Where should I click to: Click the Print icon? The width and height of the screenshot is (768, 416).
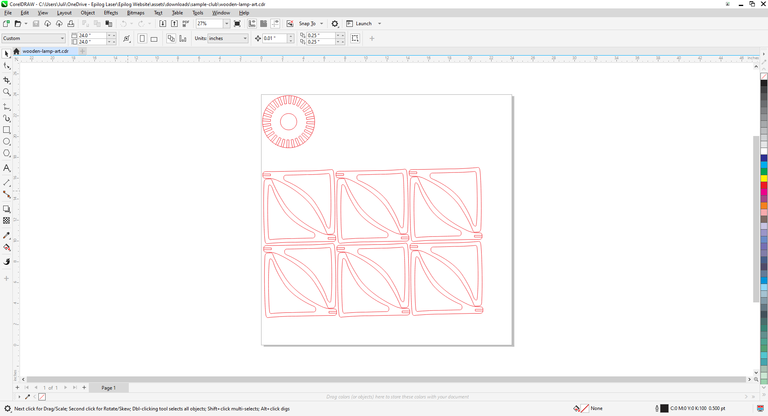pyautogui.click(x=71, y=24)
